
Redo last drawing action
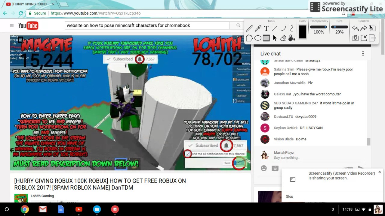pyautogui.click(x=364, y=28)
